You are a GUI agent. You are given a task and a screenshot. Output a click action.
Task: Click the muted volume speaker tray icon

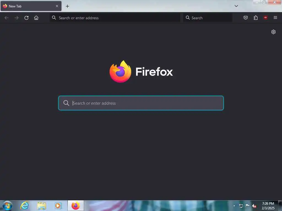254,206
